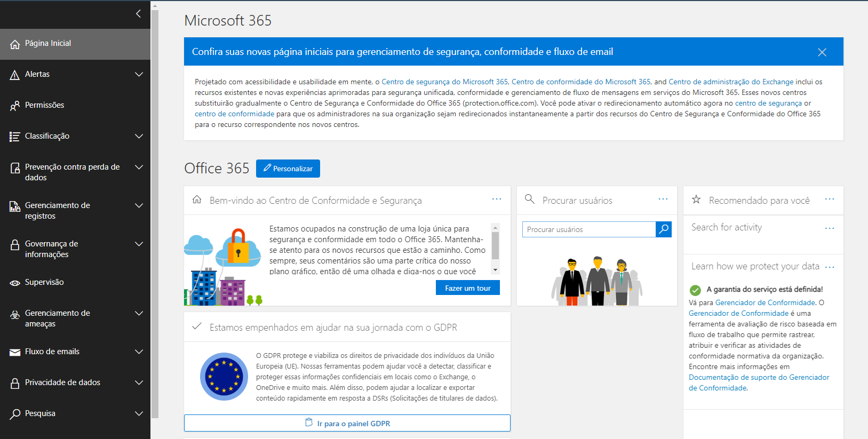
Task: Click the home icon in Bem-vindo card header
Action: (197, 199)
